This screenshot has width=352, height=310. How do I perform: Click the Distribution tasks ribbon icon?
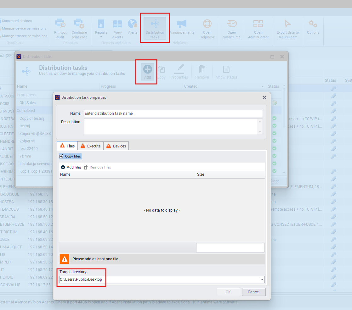click(x=155, y=25)
